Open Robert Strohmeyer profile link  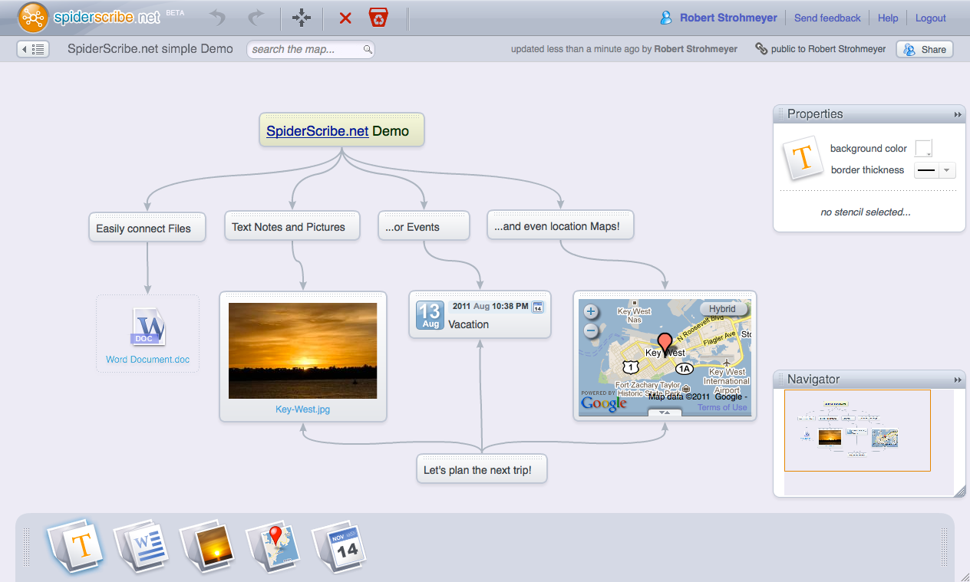(x=728, y=18)
